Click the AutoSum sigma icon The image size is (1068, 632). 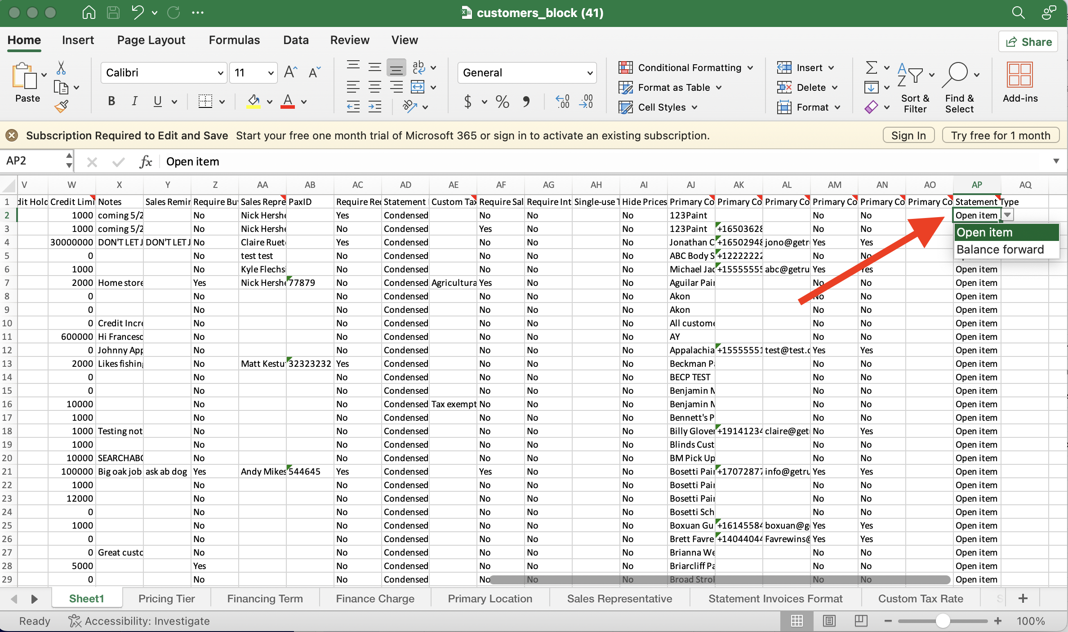(871, 68)
